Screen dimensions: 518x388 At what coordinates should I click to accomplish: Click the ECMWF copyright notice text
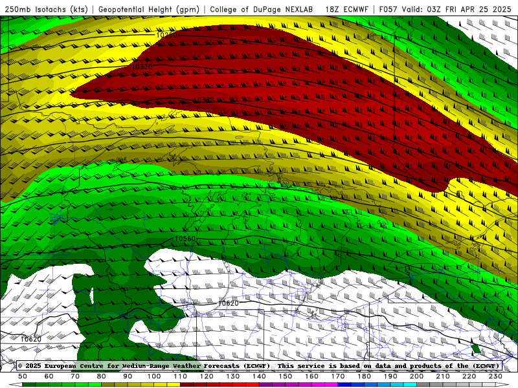coord(259,365)
